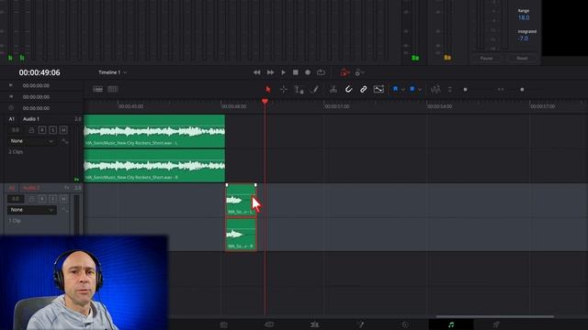This screenshot has width=588, height=330.
Task: Select the short Audio 2 right-channel clip
Action: 241,235
